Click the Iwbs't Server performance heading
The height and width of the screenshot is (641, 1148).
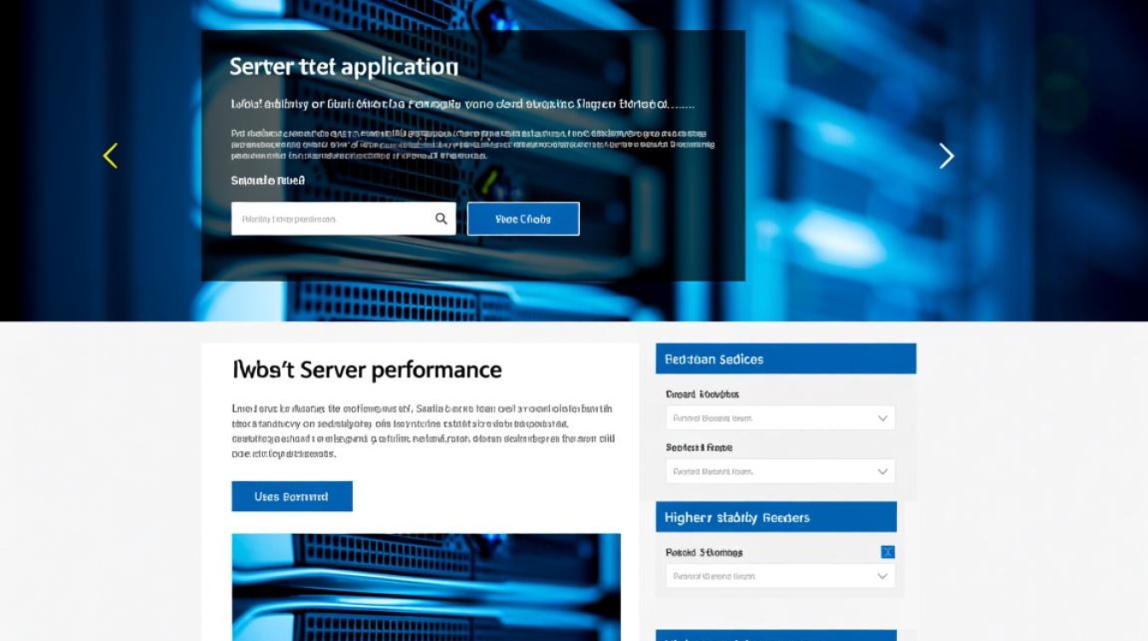coord(366,370)
